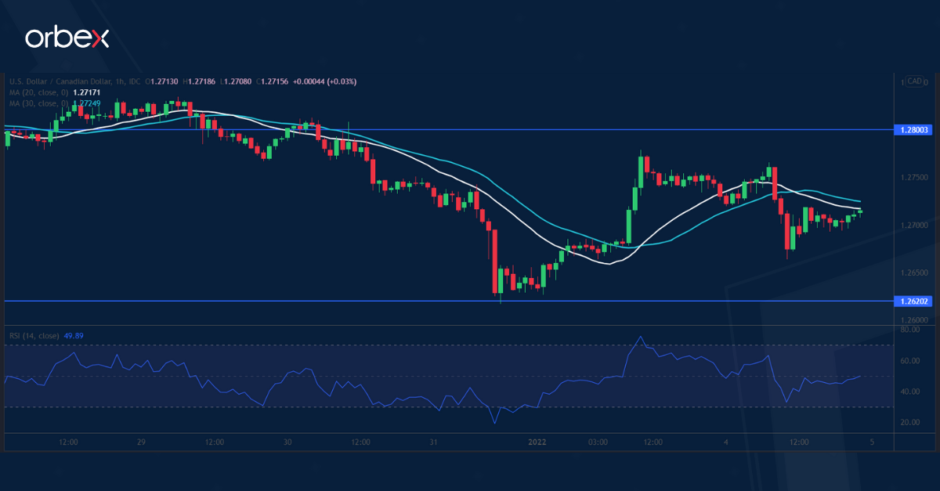
Task: Click the 30 date label on time axis
Action: pos(287,442)
